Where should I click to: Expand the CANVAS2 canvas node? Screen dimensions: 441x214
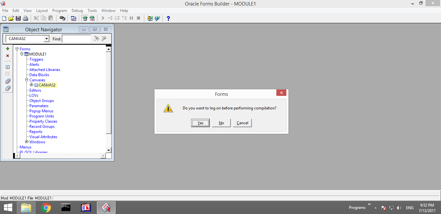click(32, 85)
